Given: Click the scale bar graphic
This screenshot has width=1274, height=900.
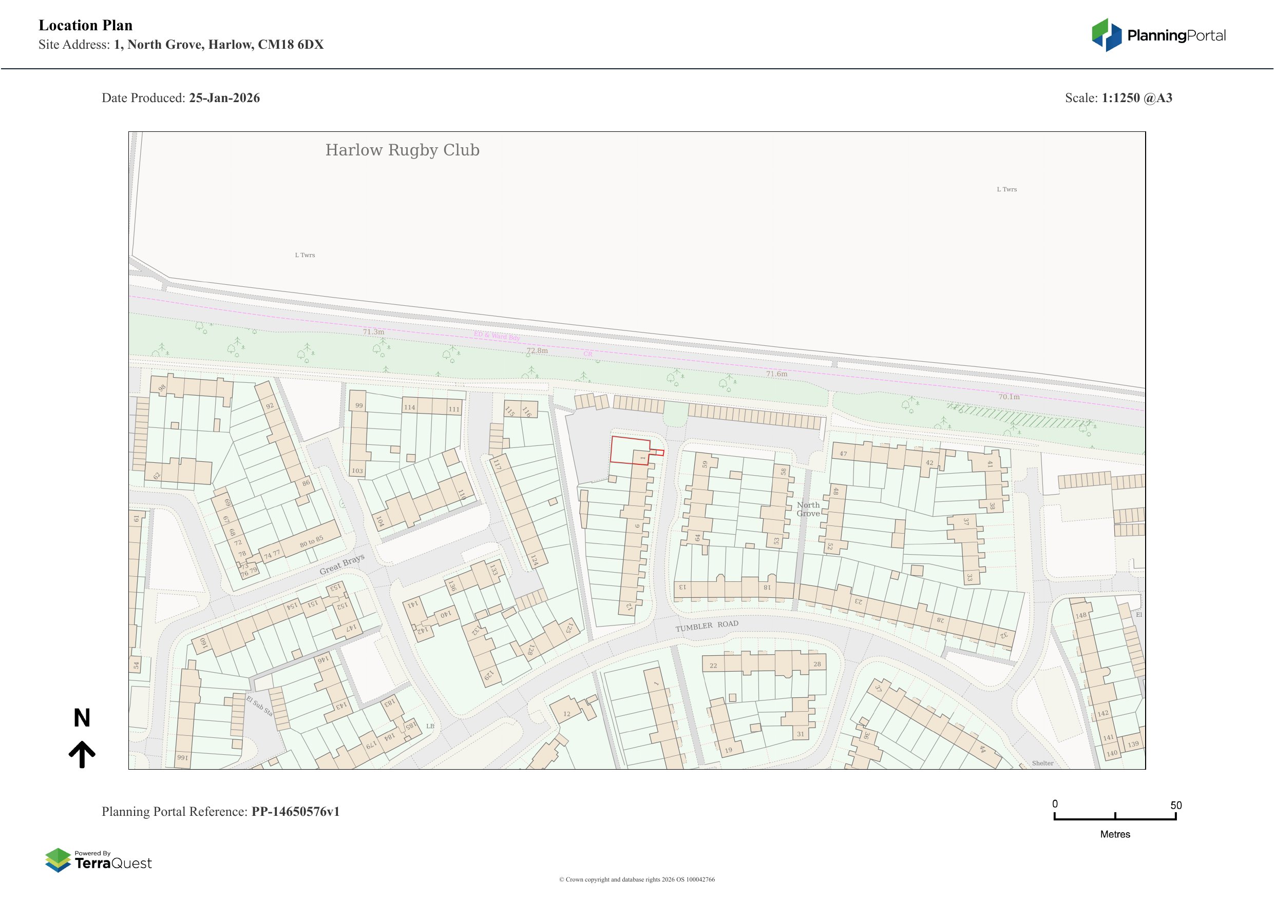Looking at the screenshot, I should click(x=1115, y=817).
